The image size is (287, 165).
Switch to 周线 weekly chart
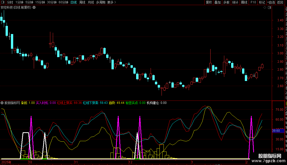[x=82, y=2]
